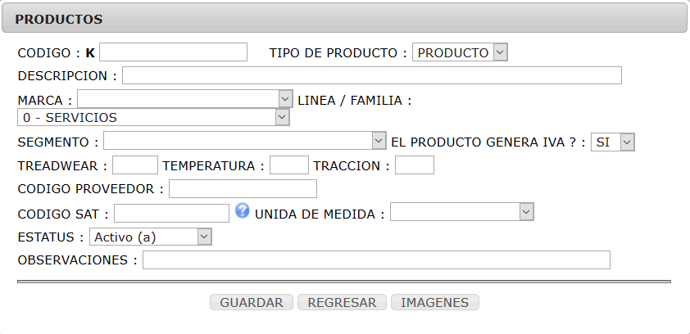Focus the TRACCION input box
The height and width of the screenshot is (334, 690).
click(x=415, y=165)
